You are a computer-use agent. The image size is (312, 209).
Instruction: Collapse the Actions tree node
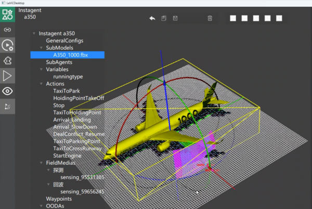point(41,84)
